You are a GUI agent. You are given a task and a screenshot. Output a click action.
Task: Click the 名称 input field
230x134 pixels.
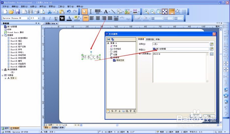[x=181, y=44]
